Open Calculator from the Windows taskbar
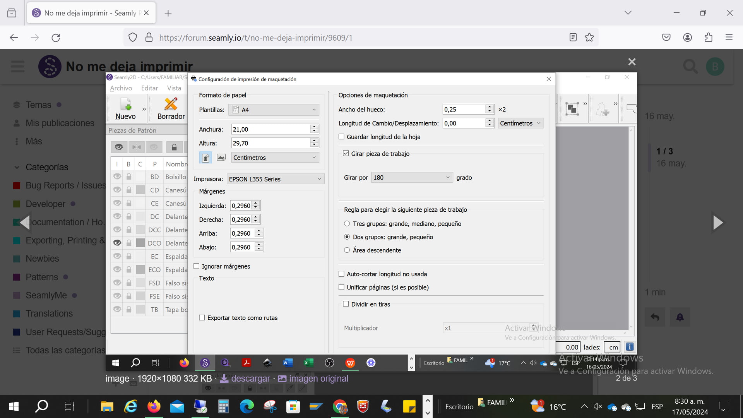 coord(223,406)
